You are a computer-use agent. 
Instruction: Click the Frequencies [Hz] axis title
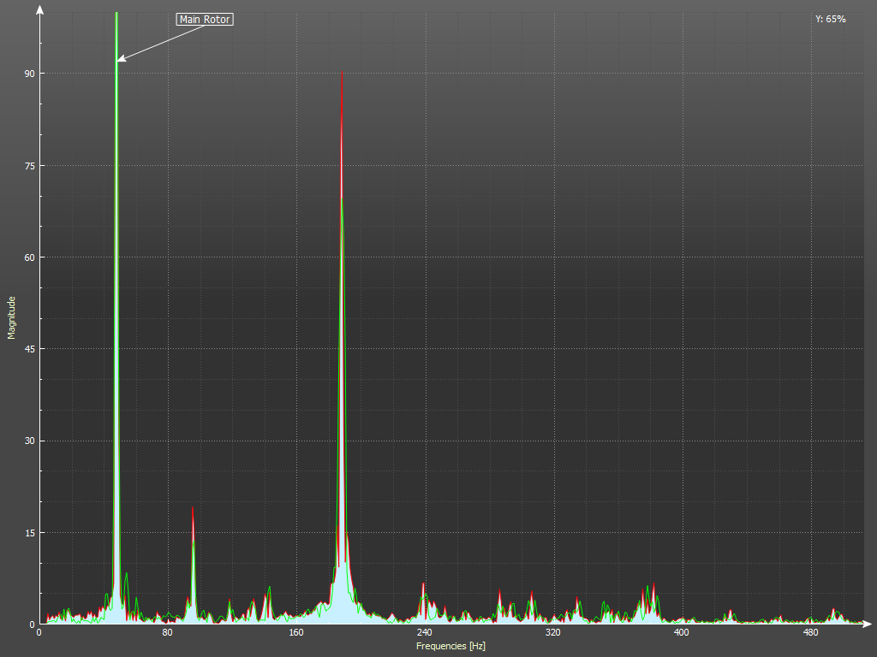450,646
